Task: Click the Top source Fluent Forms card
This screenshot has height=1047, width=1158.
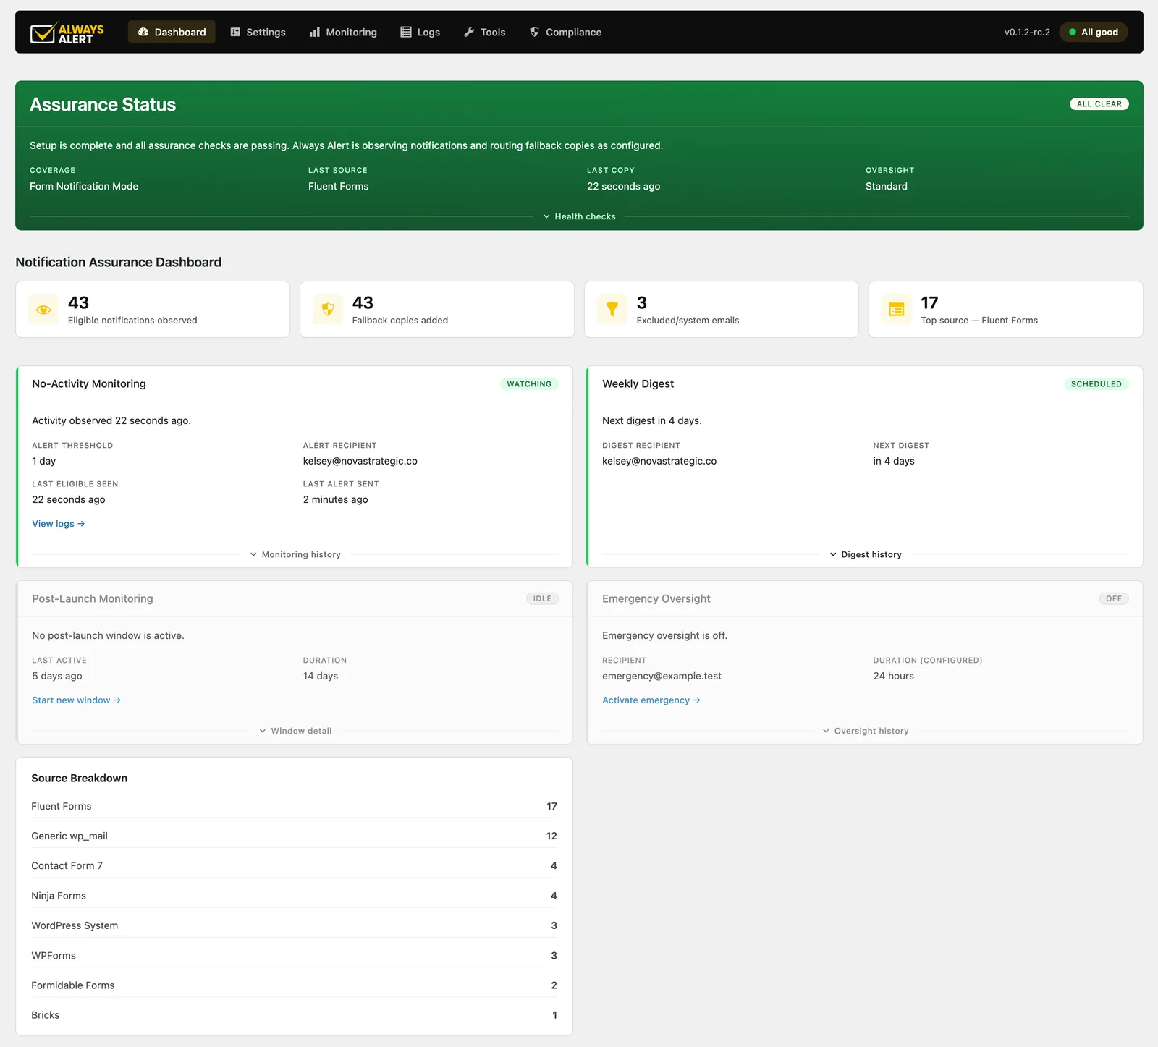Action: pyautogui.click(x=1006, y=310)
